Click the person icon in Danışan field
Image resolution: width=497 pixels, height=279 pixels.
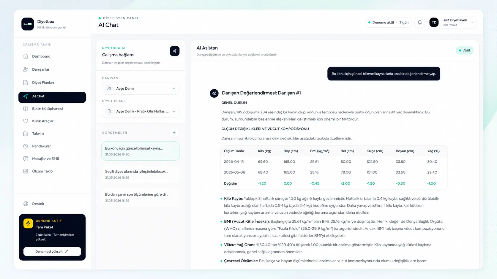coord(109,88)
